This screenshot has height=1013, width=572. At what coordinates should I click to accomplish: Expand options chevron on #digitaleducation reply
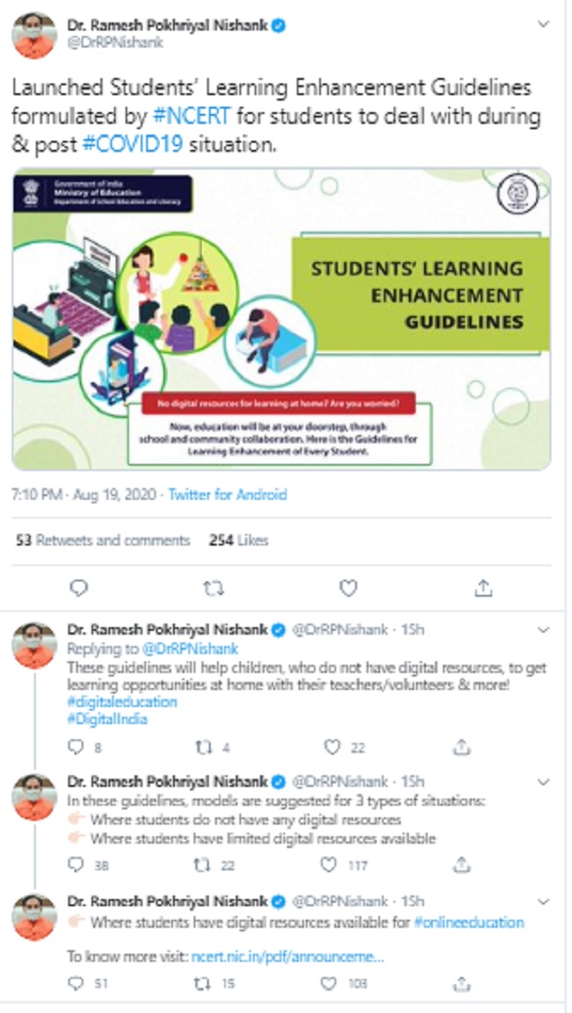point(543,629)
